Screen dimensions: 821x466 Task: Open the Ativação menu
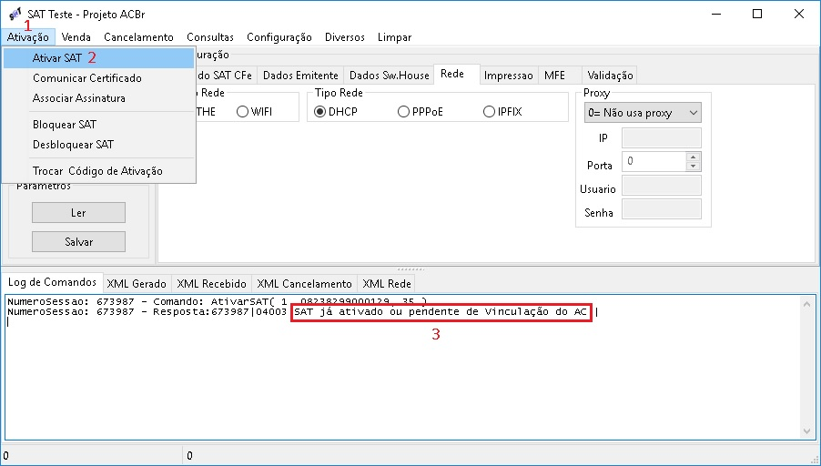coord(28,37)
